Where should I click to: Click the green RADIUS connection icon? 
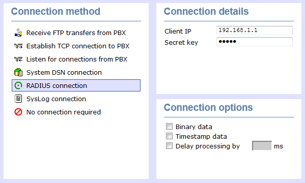point(18,85)
